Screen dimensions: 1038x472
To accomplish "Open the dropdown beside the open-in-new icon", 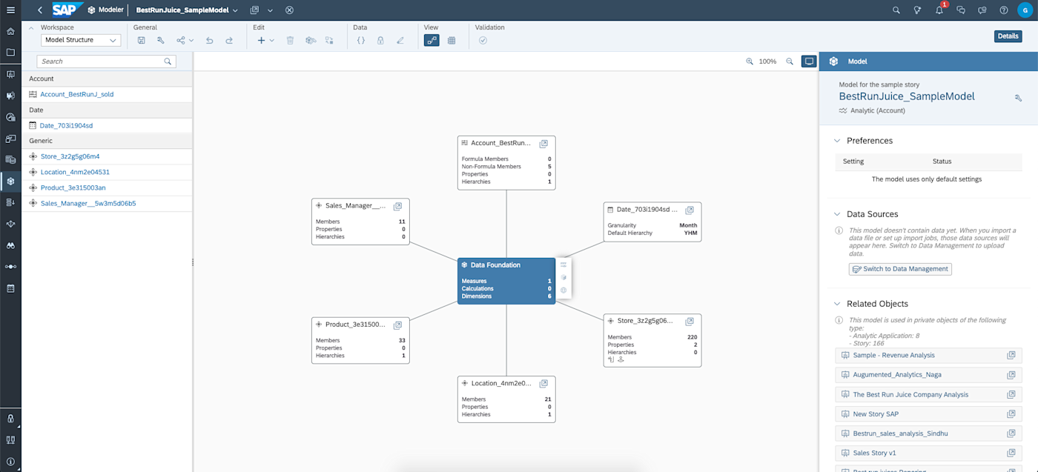I will pyautogui.click(x=270, y=10).
